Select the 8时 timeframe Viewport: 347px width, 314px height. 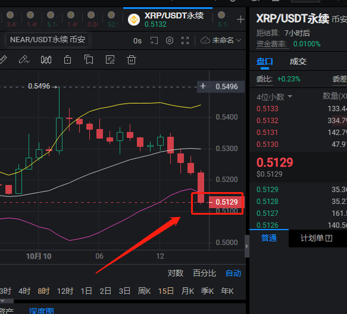point(43,291)
